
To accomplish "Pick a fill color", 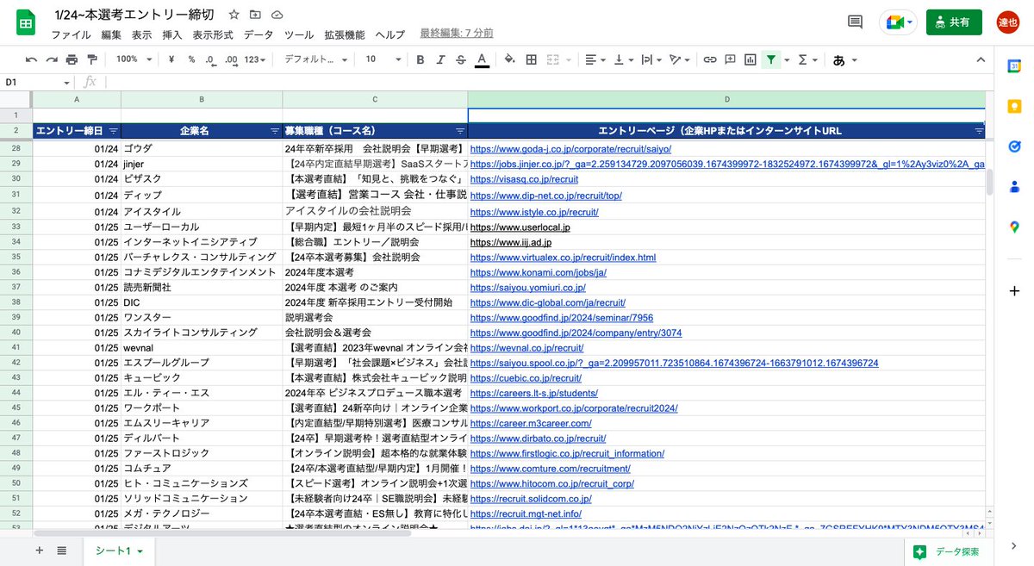I will [x=509, y=59].
